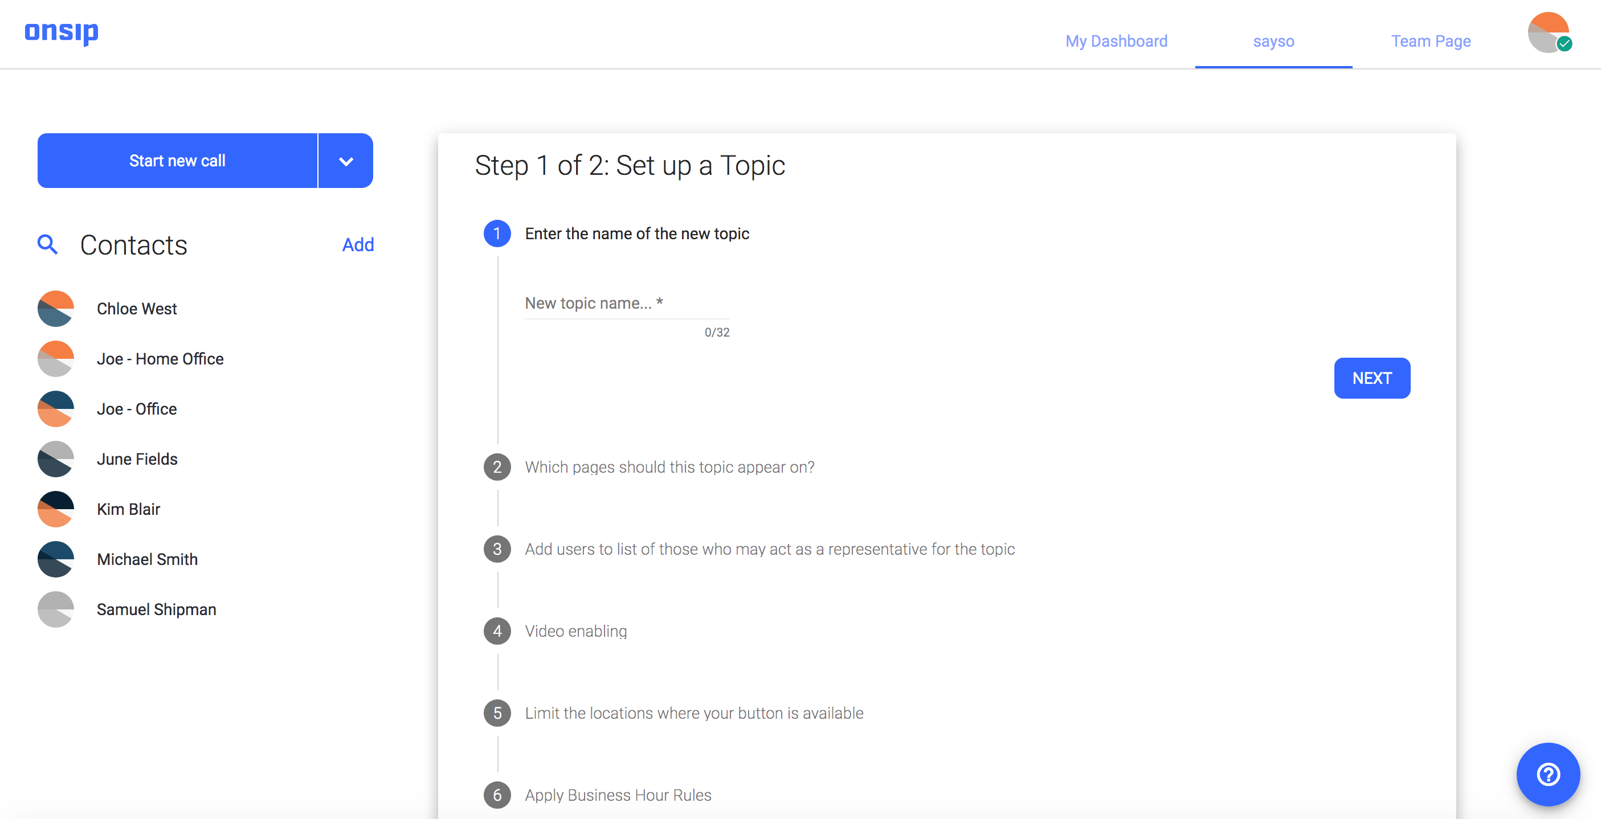Click the Contacts search magnifier icon
This screenshot has width=1601, height=819.
[48, 245]
